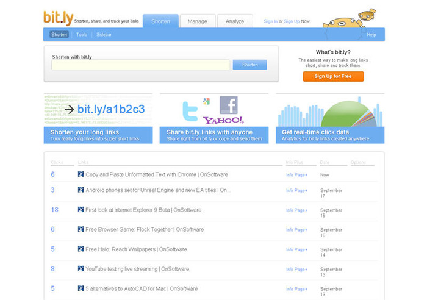This screenshot has width=427, height=300.
Task: Click favicon beside Android phones link
Action: click(x=81, y=190)
